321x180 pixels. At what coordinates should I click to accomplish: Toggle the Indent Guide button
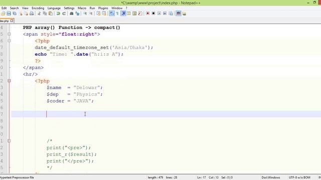123,13
